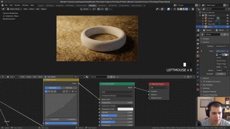This screenshot has height=129, width=230.
Task: Select the Modifiers wrench tab icon
Action: tap(198, 64)
